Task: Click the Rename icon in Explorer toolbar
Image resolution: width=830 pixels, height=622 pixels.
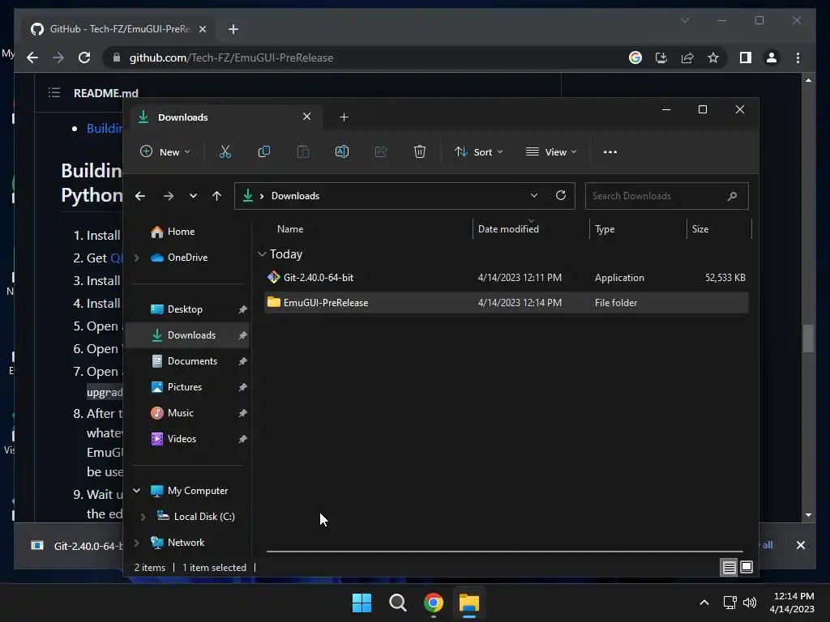Action: 342,151
